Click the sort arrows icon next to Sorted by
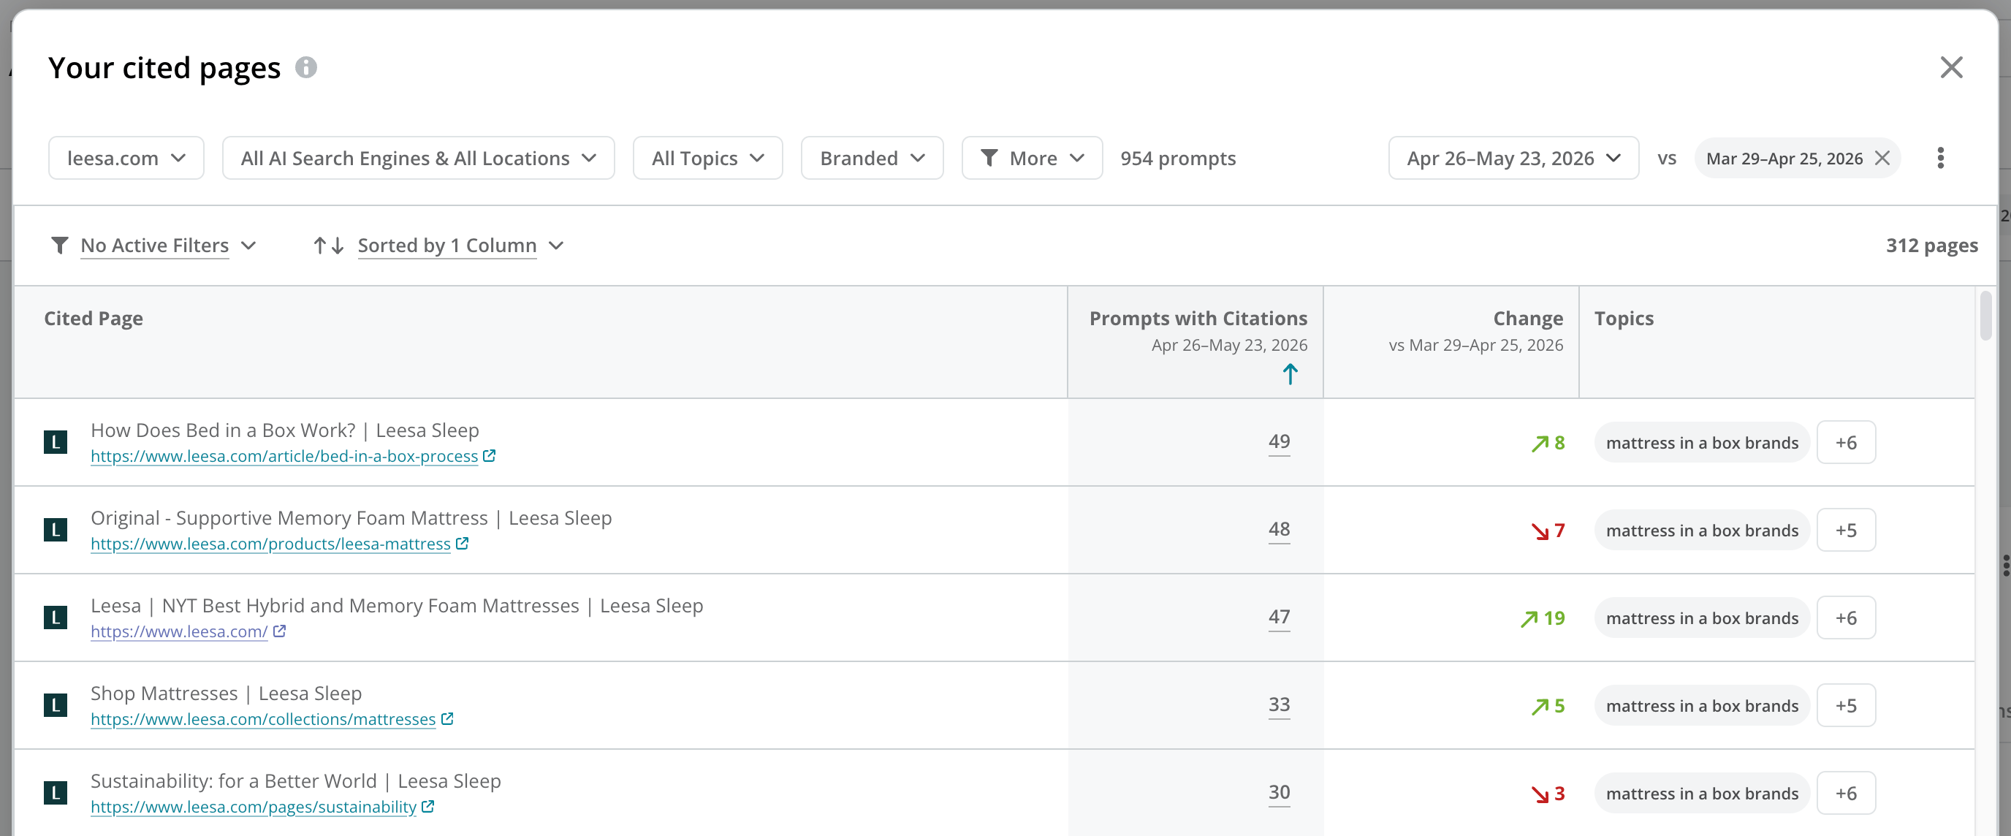 click(329, 246)
